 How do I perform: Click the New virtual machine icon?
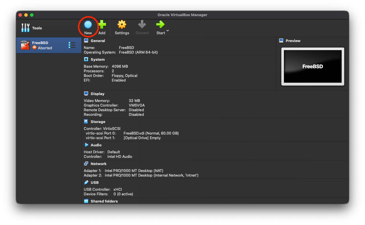coord(88,24)
